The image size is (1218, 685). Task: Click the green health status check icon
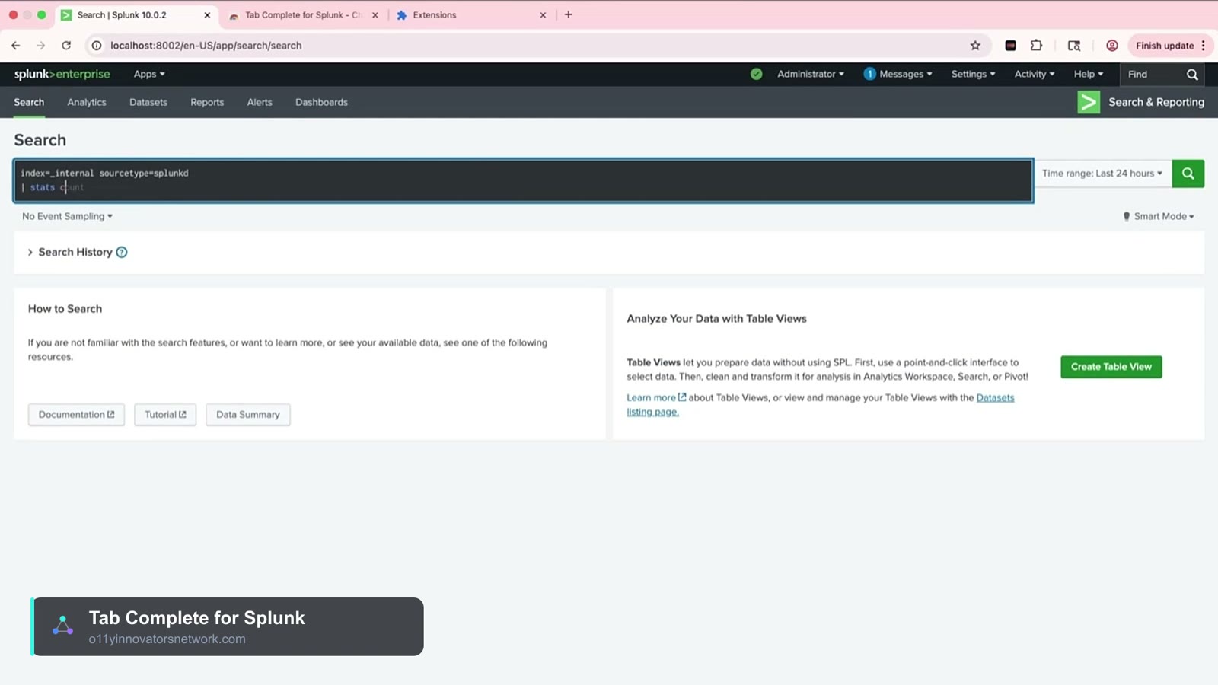(x=756, y=74)
